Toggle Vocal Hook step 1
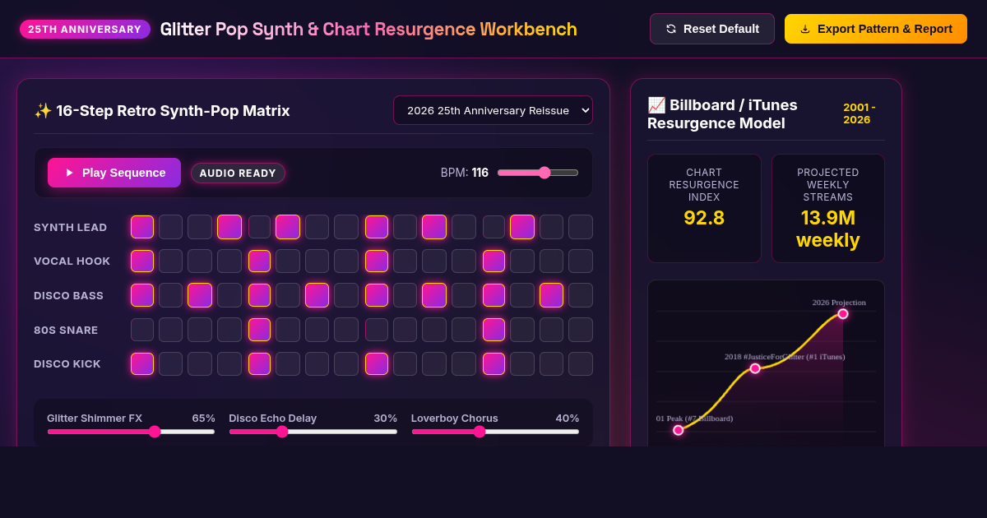The image size is (987, 518). click(142, 261)
